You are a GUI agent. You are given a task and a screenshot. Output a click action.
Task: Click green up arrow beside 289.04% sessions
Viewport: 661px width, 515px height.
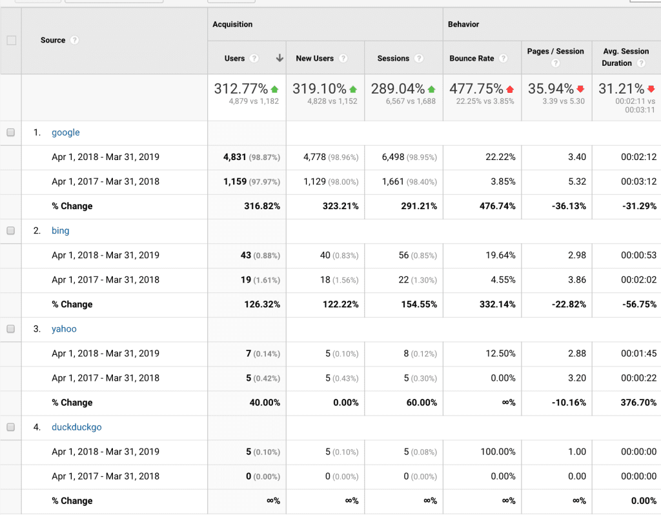click(432, 89)
